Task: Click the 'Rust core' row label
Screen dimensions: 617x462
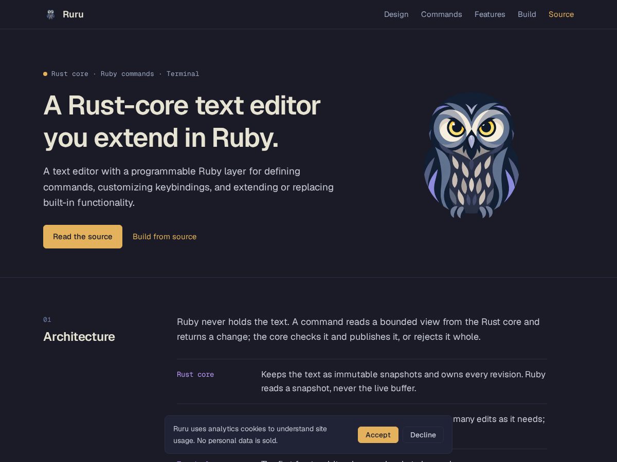Action: (x=195, y=375)
